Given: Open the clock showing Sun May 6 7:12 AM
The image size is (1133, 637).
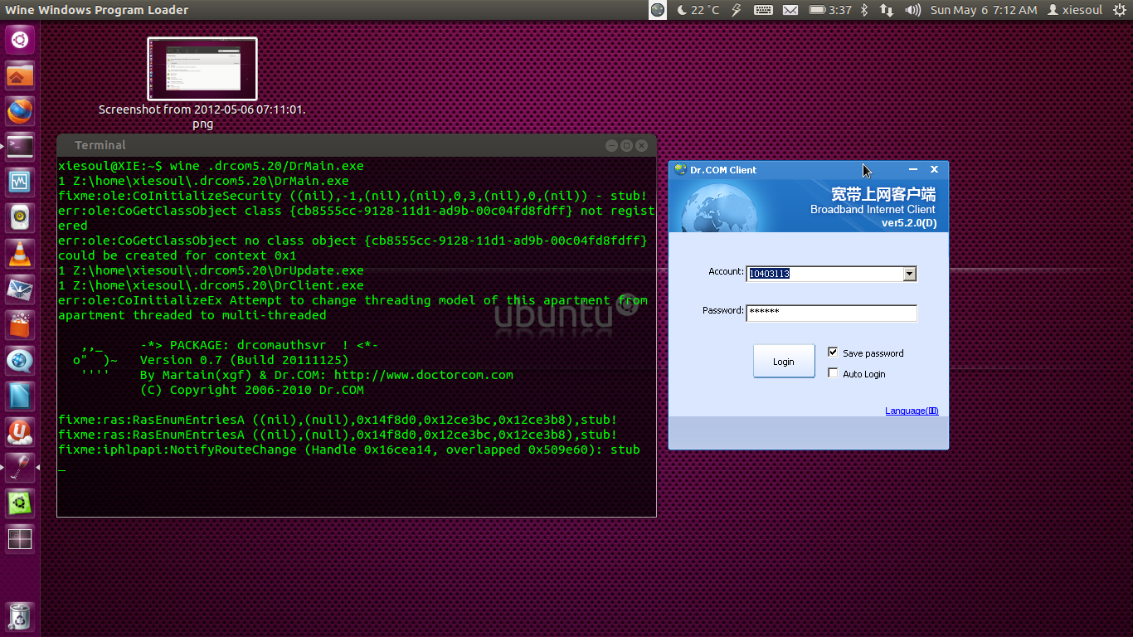Looking at the screenshot, I should pos(984,10).
